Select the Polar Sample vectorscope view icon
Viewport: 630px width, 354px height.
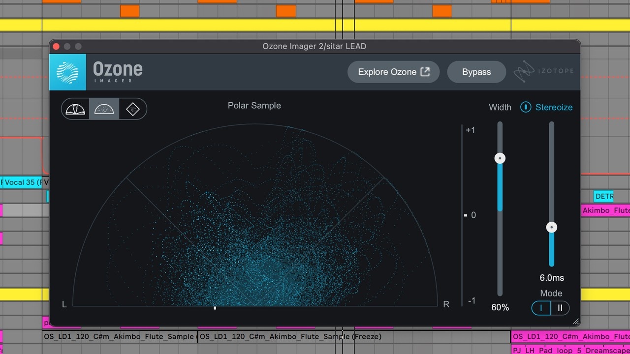point(104,109)
